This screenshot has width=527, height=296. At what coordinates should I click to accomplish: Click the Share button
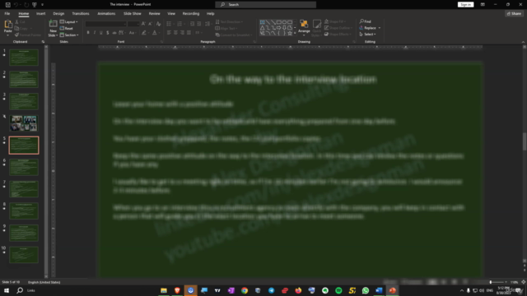point(514,14)
